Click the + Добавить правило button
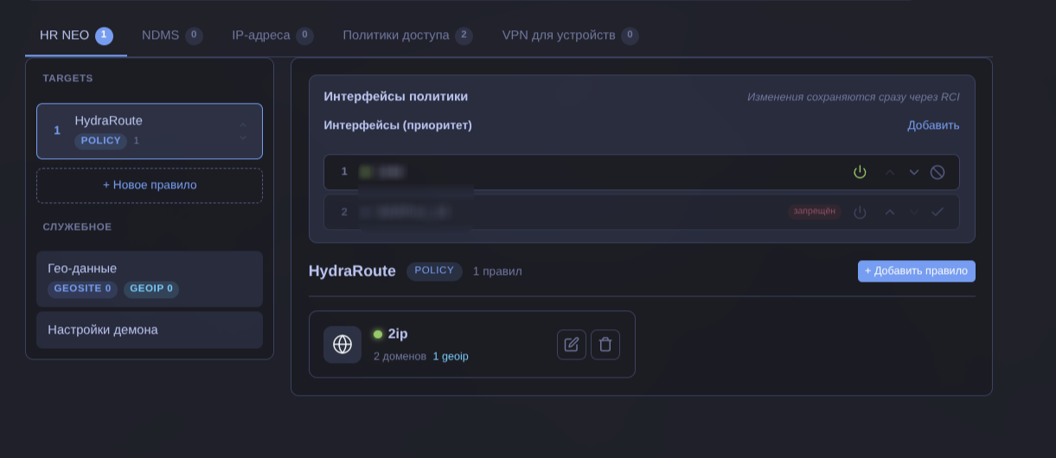This screenshot has height=458, width=1056. coord(917,270)
